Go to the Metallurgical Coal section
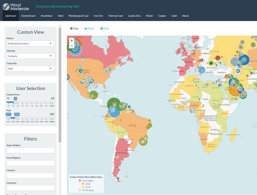Image resolution: width=257 pixels, height=195 pixels. coord(78,16)
